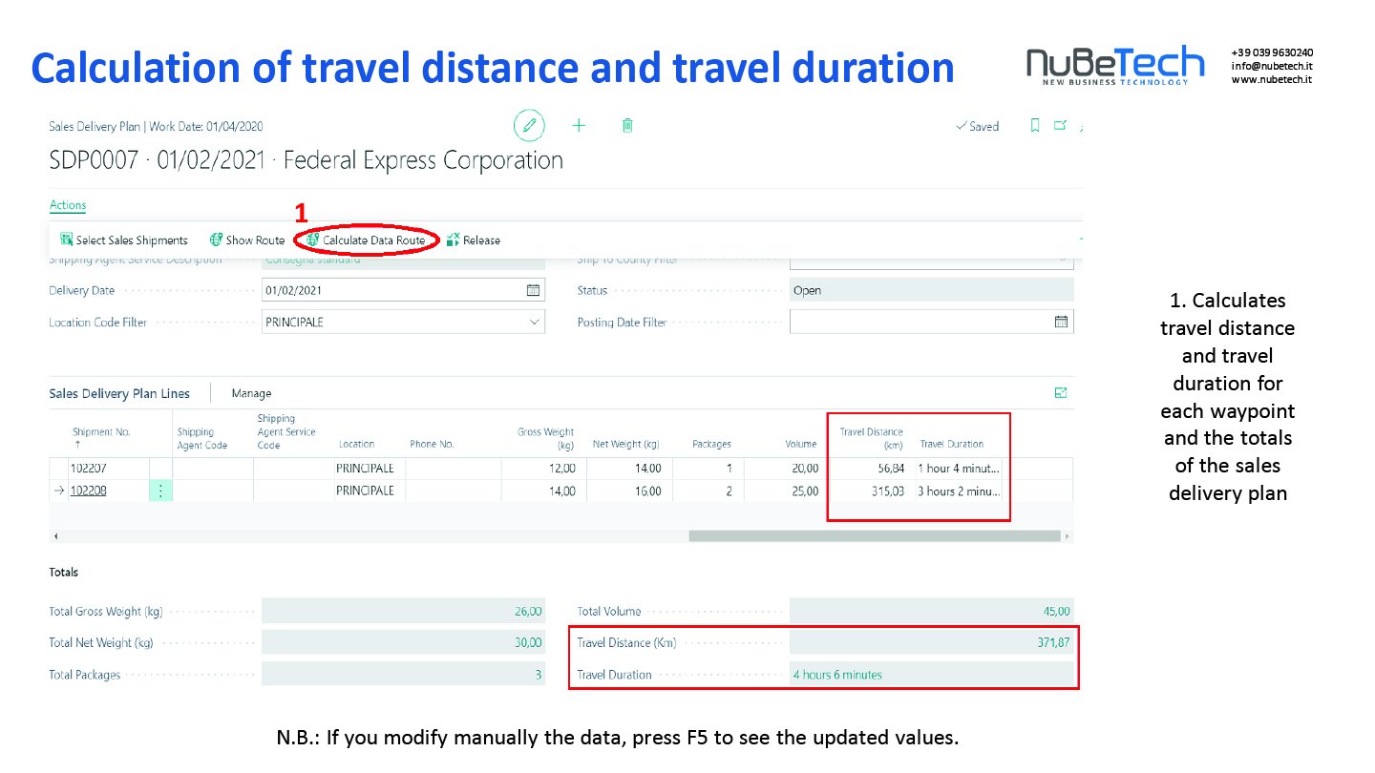Click Total Net Weight value 30,00

coord(403,643)
